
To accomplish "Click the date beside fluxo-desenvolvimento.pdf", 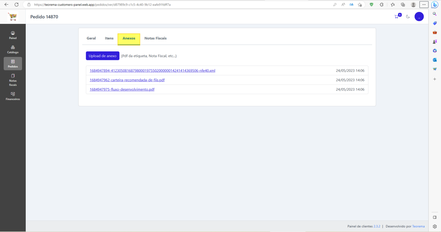I will [350, 90].
